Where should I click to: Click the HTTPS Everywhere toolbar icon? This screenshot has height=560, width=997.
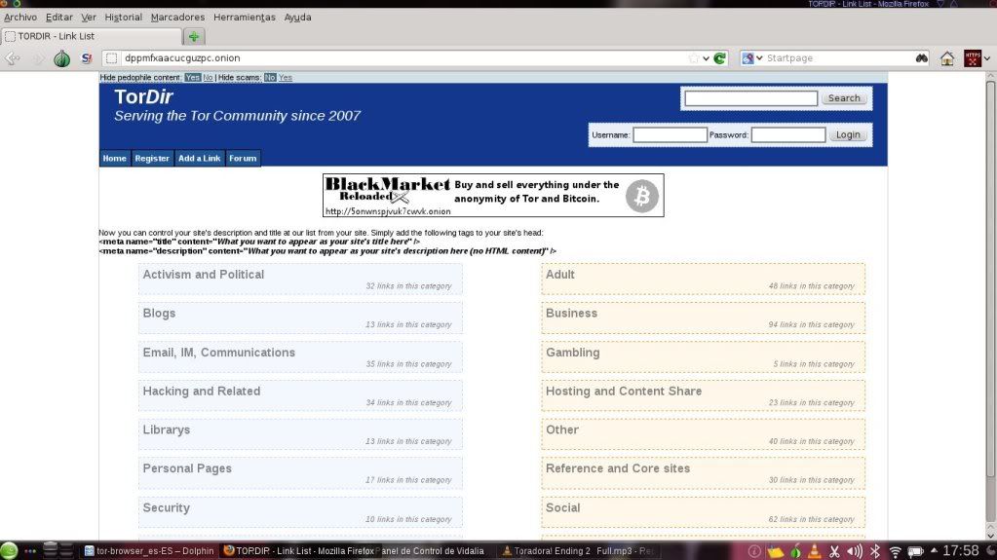tap(973, 58)
